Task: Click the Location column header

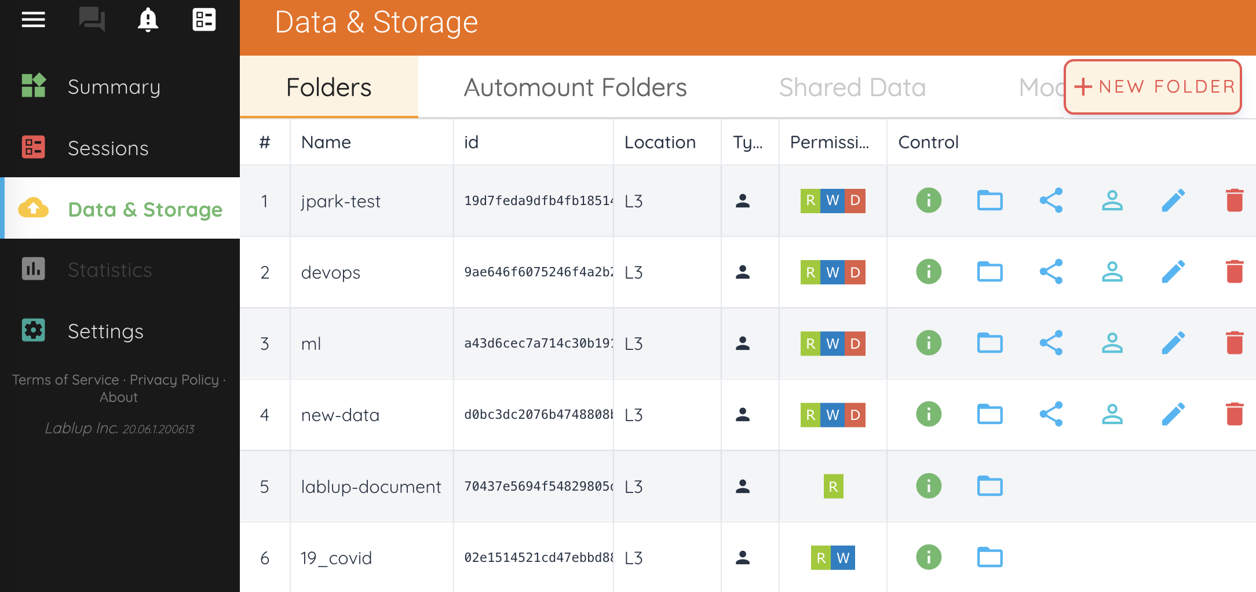Action: point(660,142)
